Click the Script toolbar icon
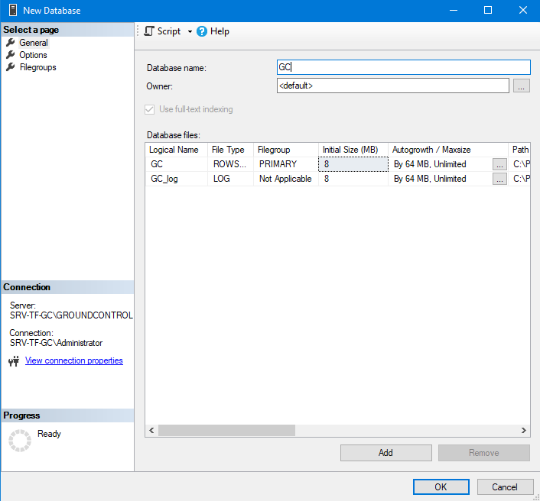Screen dimensions: 540x501 pyautogui.click(x=149, y=31)
